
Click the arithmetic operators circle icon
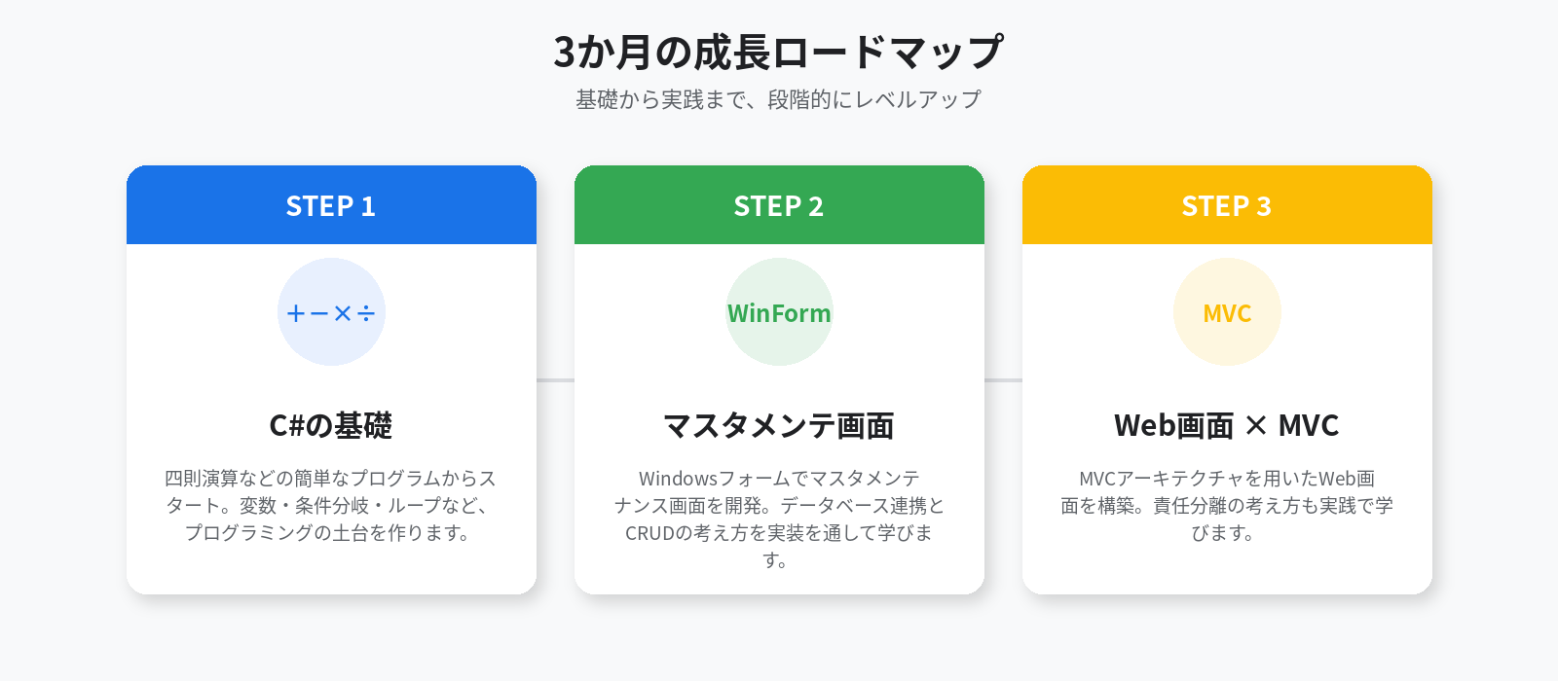331,312
